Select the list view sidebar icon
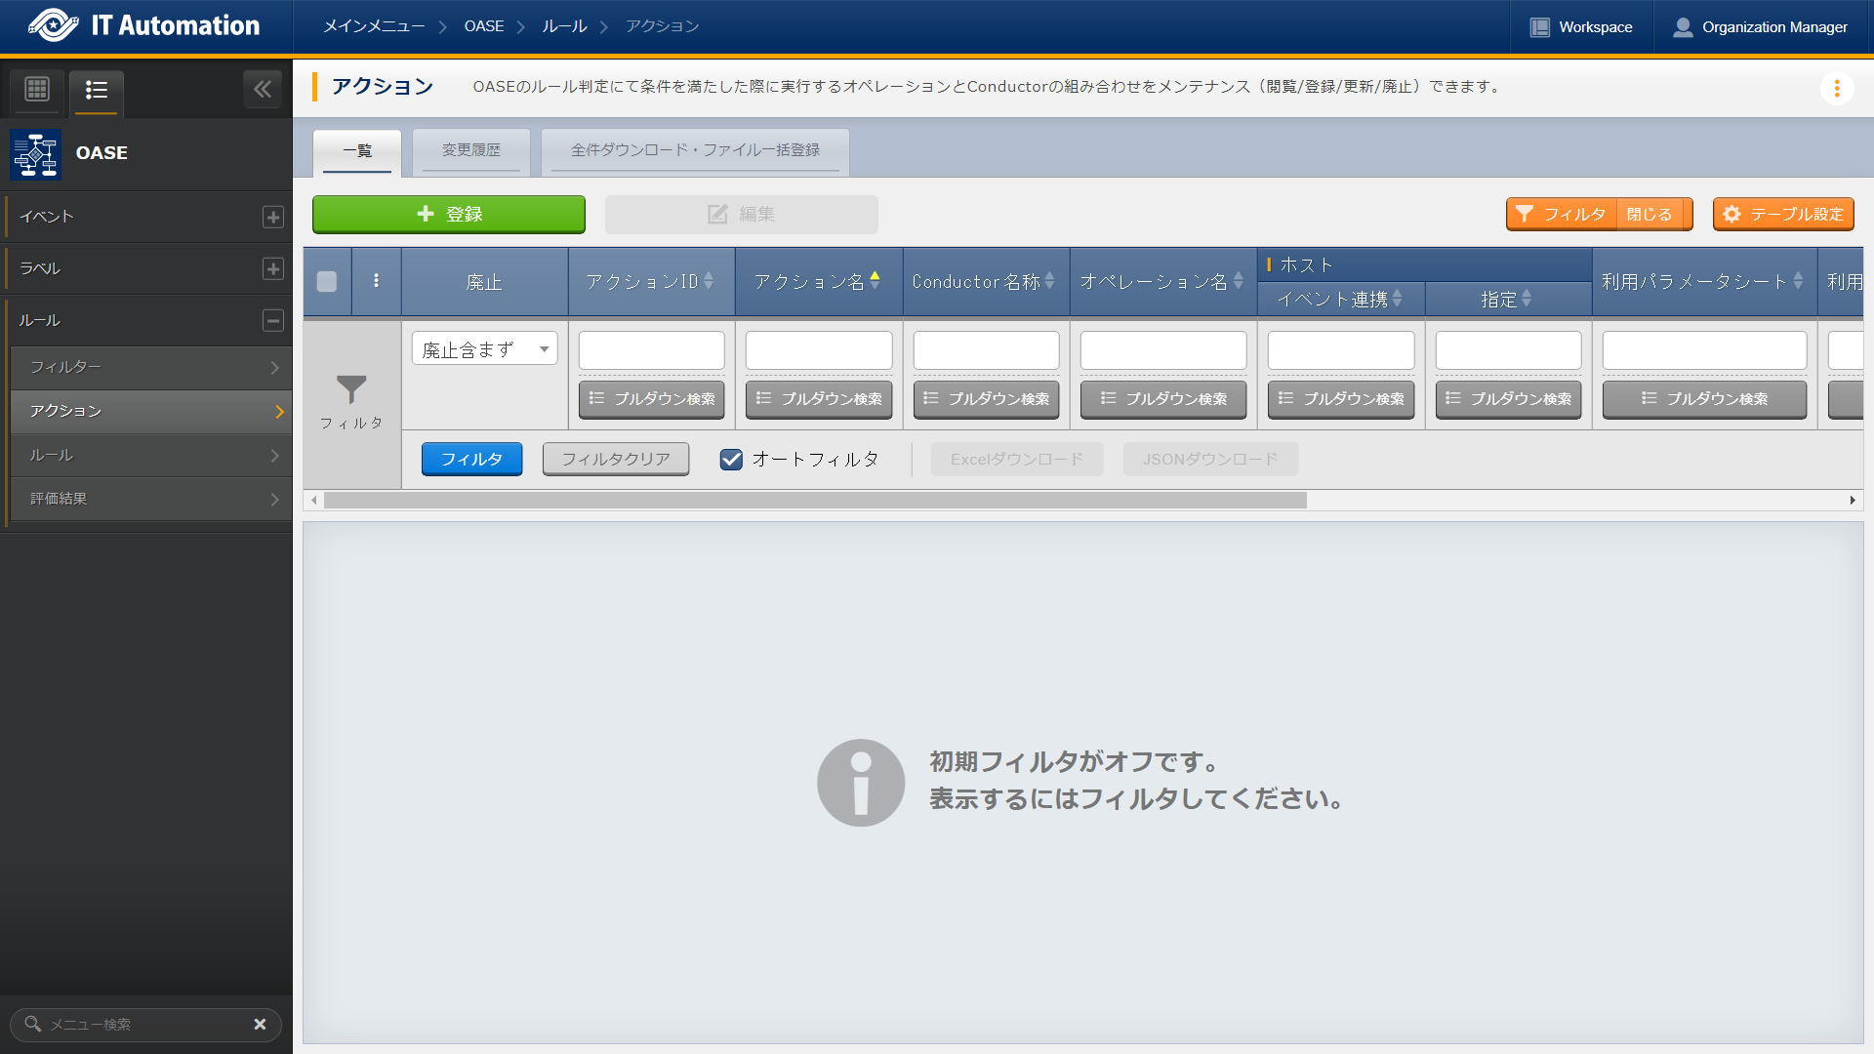The height and width of the screenshot is (1054, 1874). click(96, 90)
